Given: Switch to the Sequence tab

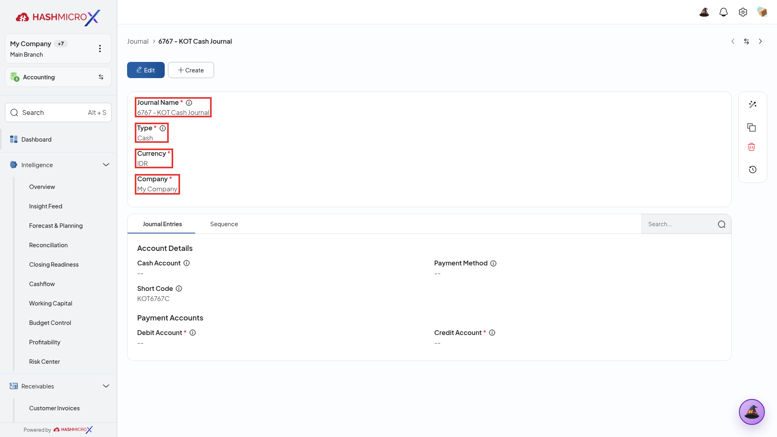Looking at the screenshot, I should click(224, 224).
